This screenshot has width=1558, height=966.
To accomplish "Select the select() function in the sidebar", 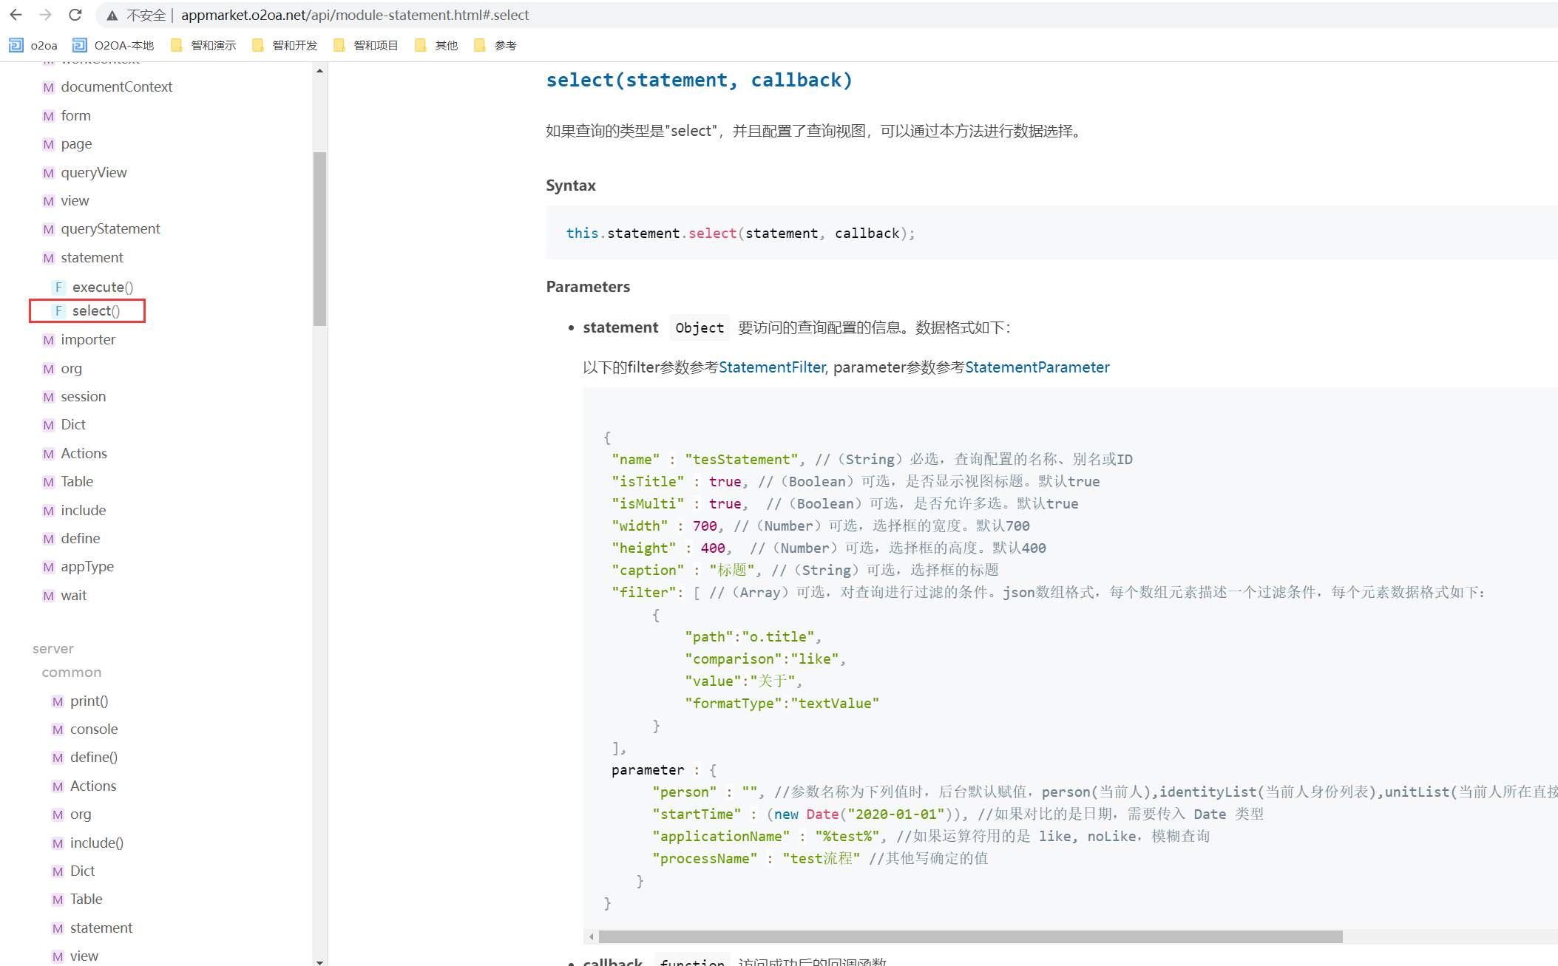I will [x=95, y=311].
